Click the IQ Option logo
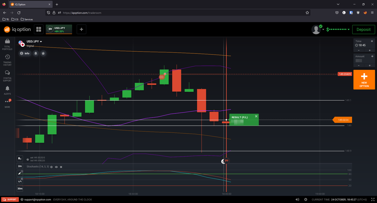Viewport: 377px width, 203px height. 17,30
